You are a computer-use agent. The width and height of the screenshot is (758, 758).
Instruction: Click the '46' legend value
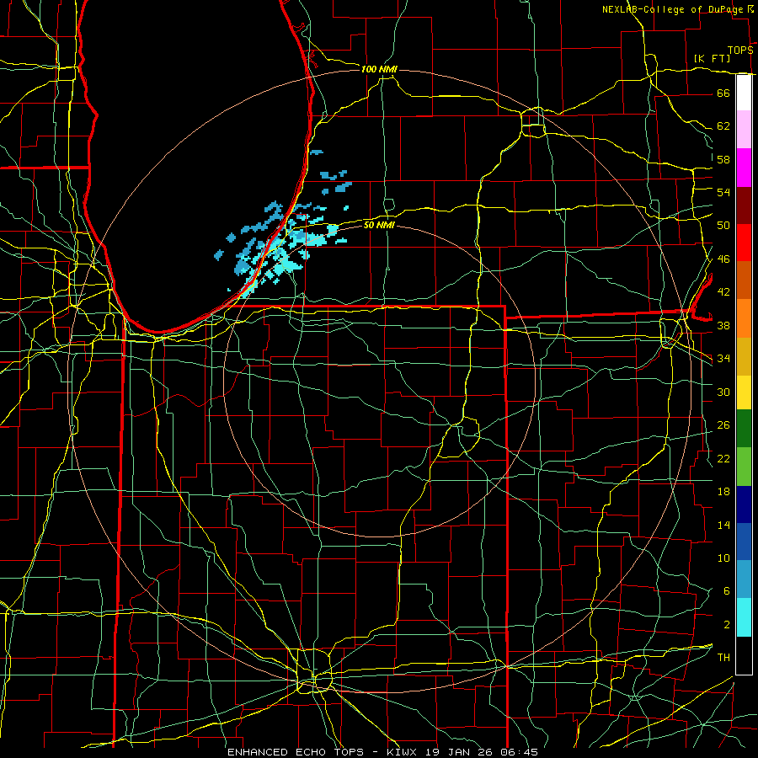(x=723, y=259)
